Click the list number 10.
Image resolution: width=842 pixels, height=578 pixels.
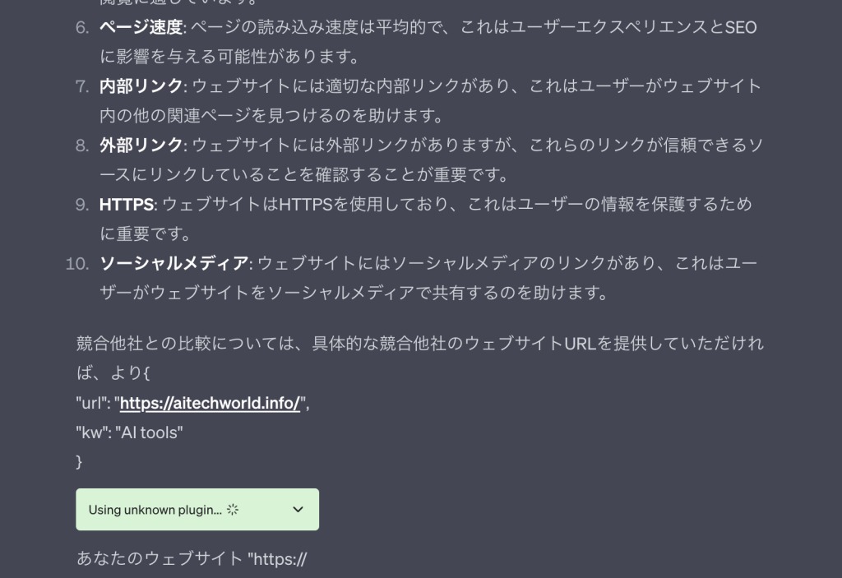pyautogui.click(x=77, y=263)
